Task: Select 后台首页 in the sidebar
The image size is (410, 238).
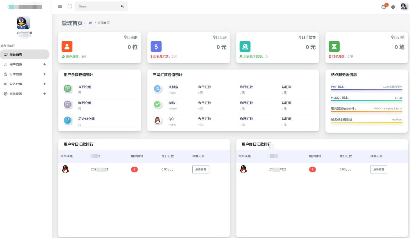Action: tap(16, 54)
